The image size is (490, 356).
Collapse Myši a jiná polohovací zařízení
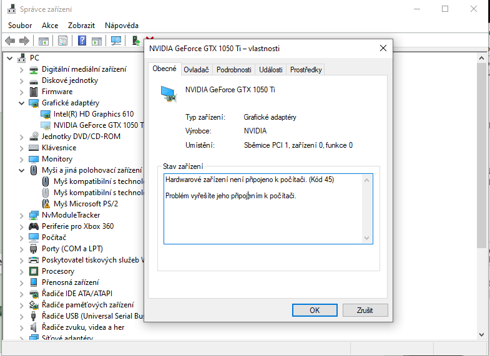[x=22, y=171]
